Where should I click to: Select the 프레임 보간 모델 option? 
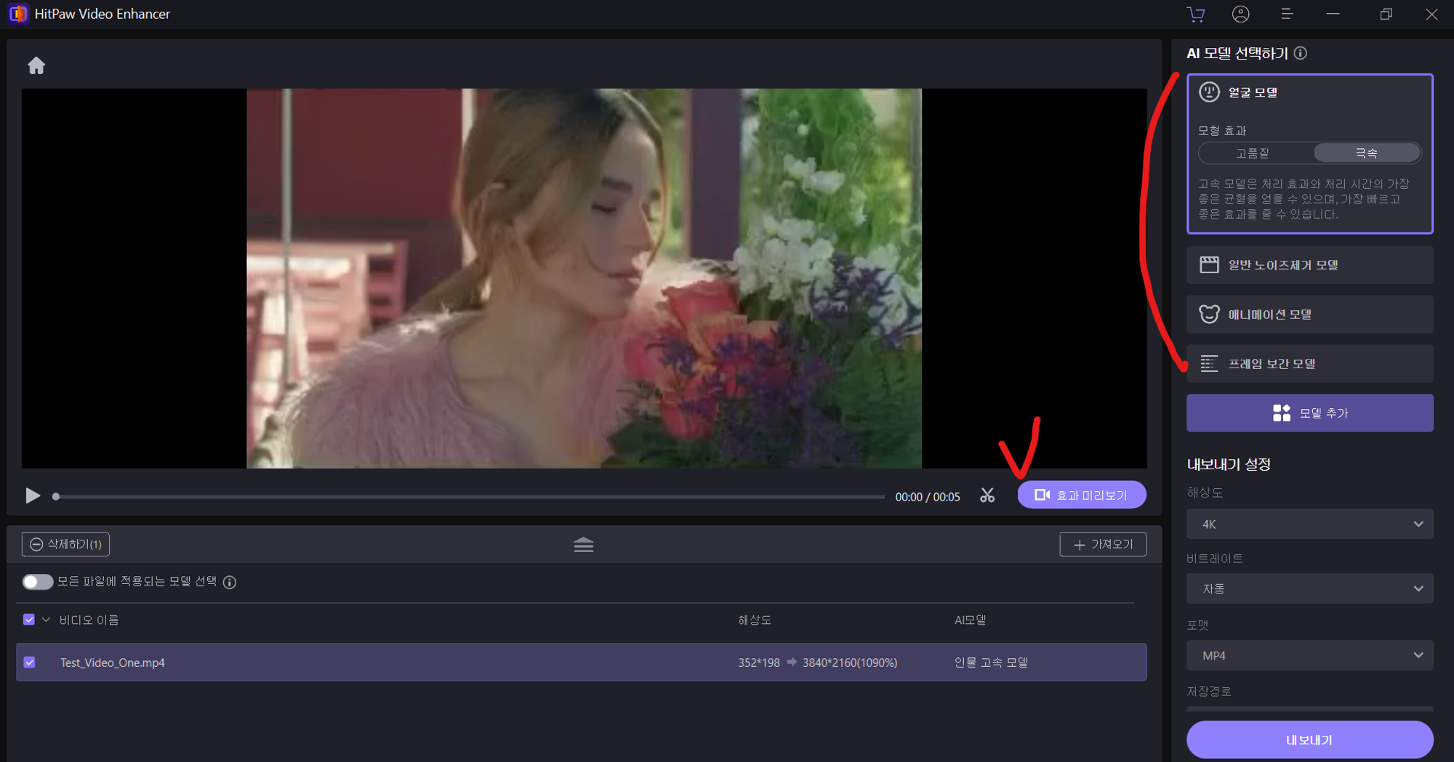tap(1310, 364)
